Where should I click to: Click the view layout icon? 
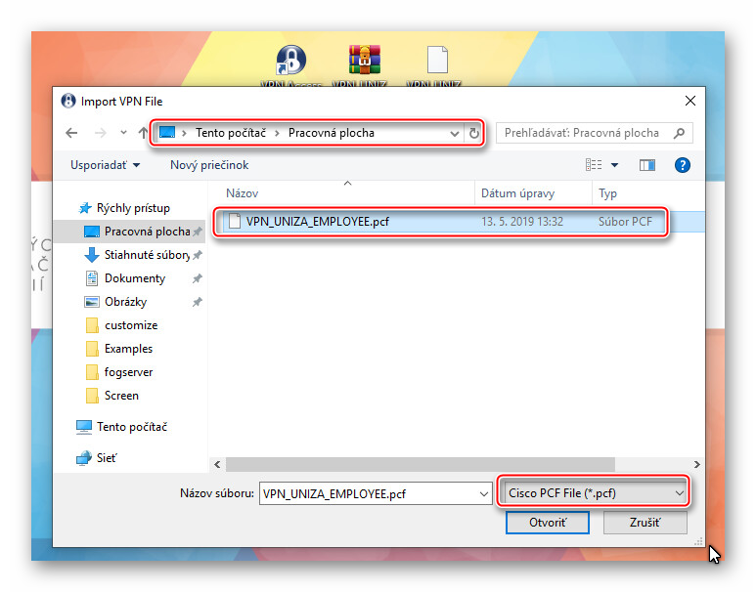pos(594,165)
